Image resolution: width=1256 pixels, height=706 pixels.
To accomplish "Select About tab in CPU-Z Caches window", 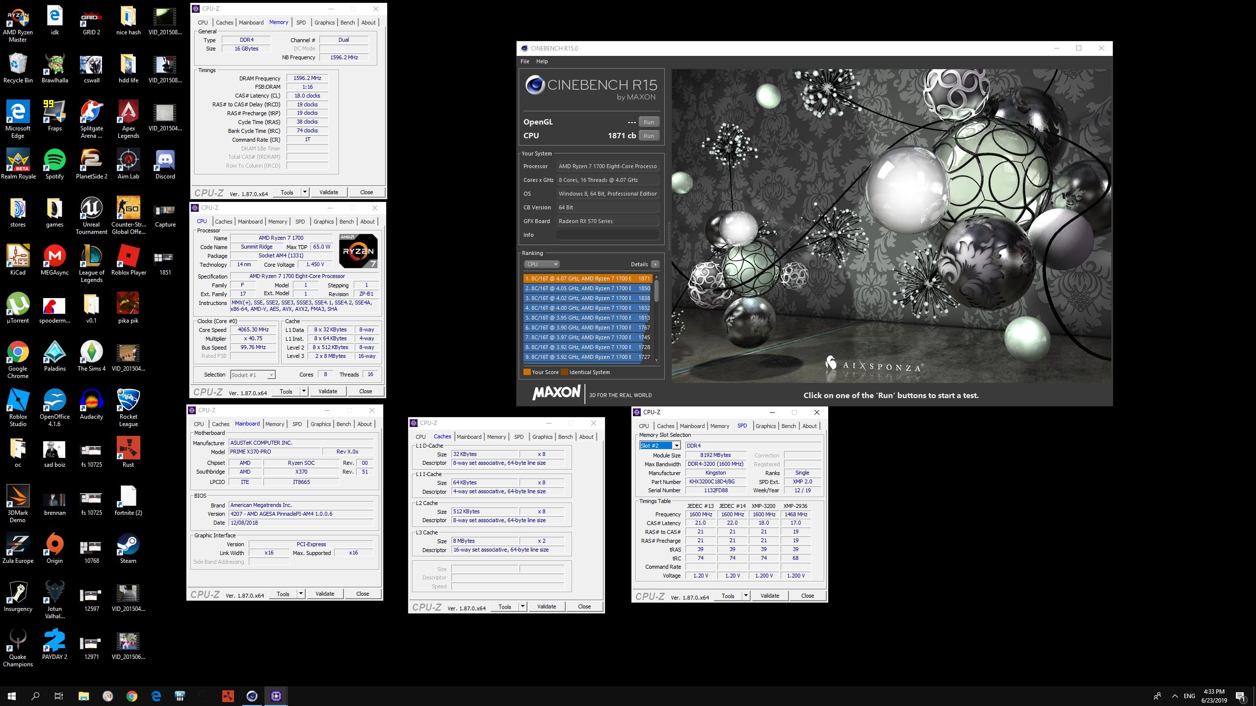I will point(586,437).
